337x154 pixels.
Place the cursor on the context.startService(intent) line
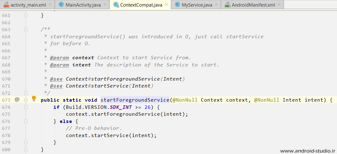click(111, 135)
